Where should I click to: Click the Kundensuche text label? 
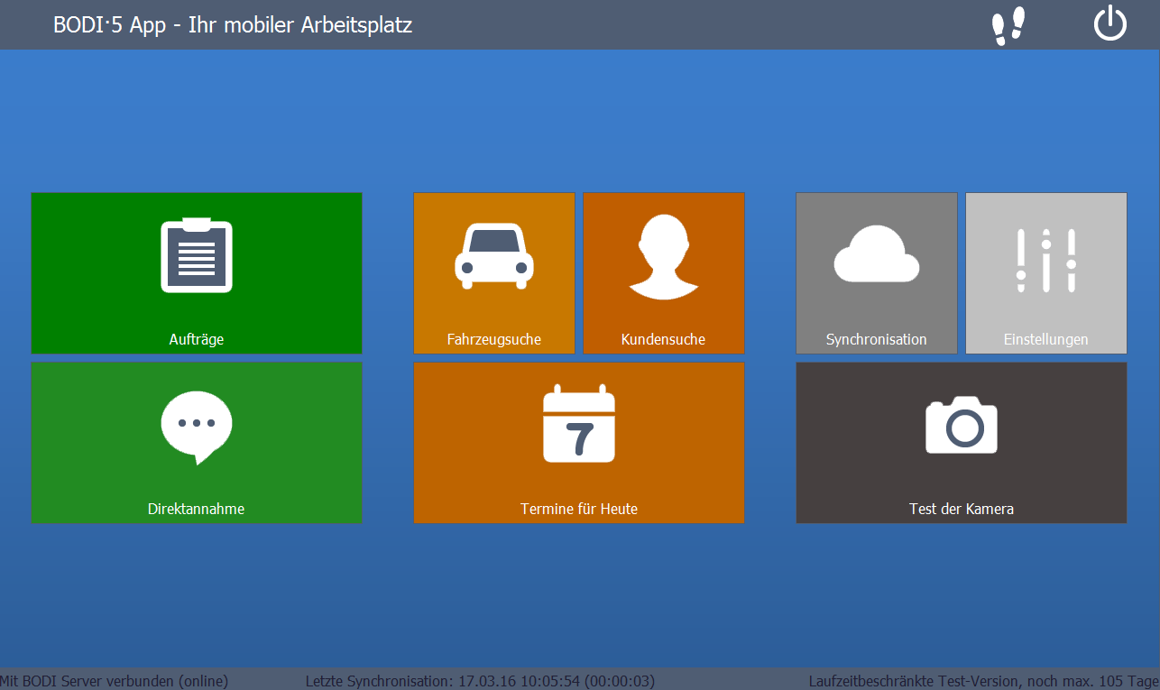pos(664,340)
